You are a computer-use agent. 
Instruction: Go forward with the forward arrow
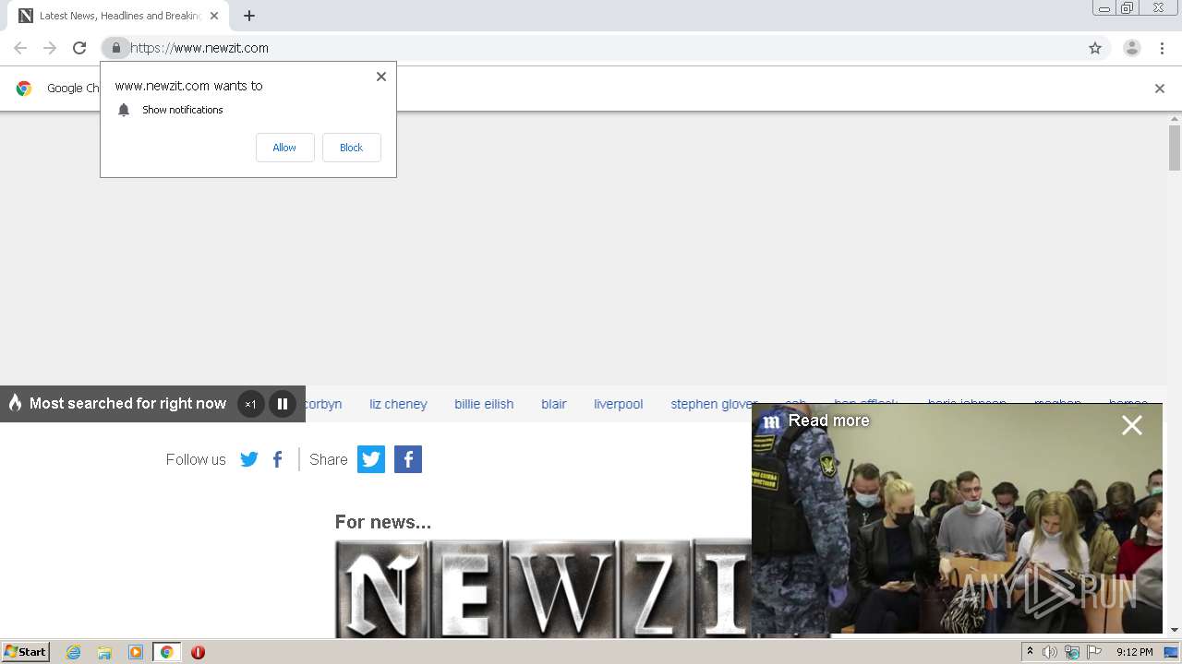pyautogui.click(x=50, y=48)
